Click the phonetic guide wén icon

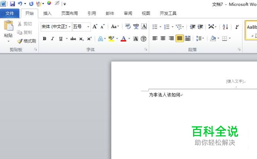click(x=136, y=26)
